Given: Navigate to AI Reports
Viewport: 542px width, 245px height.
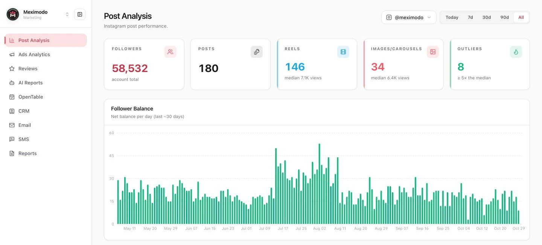Looking at the screenshot, I should tap(46, 83).
